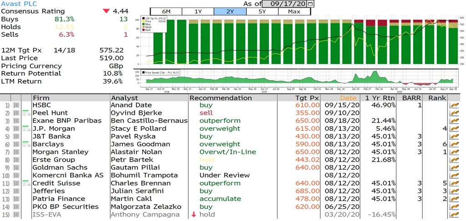Viewport: 466px width, 221px height.
Task: Click the chart icon at the end of the Komercni Banka AS row
Action: (x=455, y=175)
